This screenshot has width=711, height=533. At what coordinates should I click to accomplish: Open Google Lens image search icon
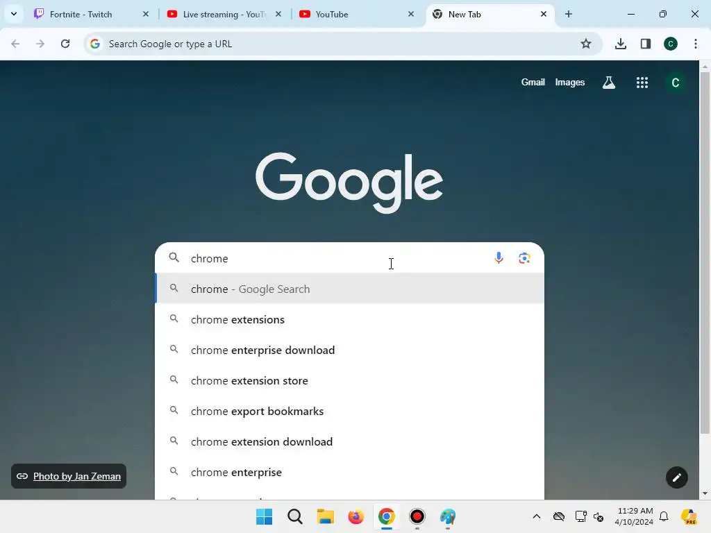(x=525, y=258)
